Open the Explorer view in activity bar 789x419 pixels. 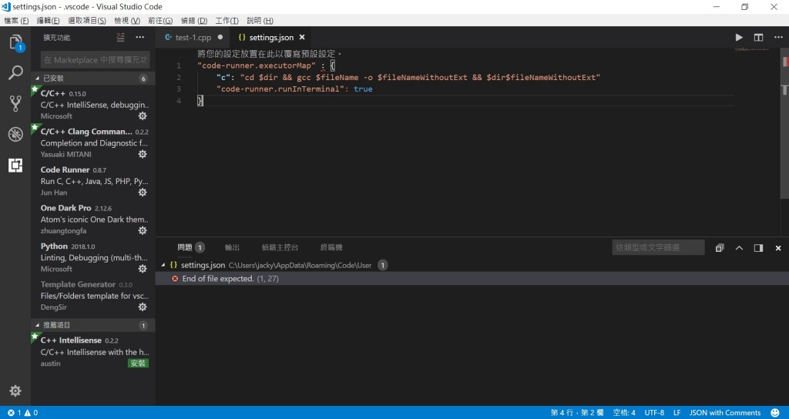coord(15,42)
